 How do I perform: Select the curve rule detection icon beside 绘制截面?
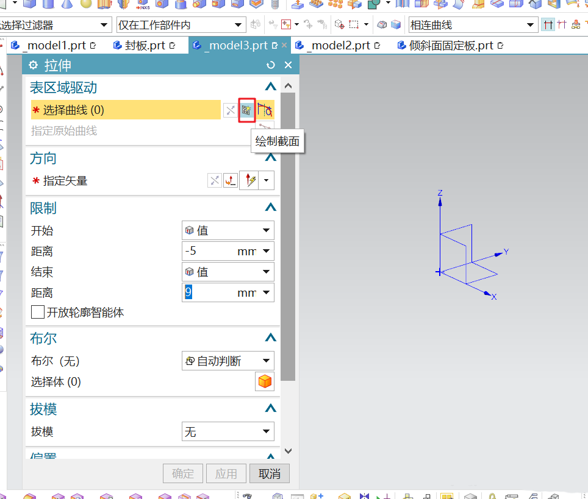tap(264, 110)
